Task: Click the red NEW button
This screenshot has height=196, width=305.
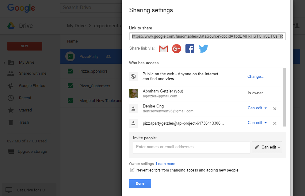Action: point(25,46)
